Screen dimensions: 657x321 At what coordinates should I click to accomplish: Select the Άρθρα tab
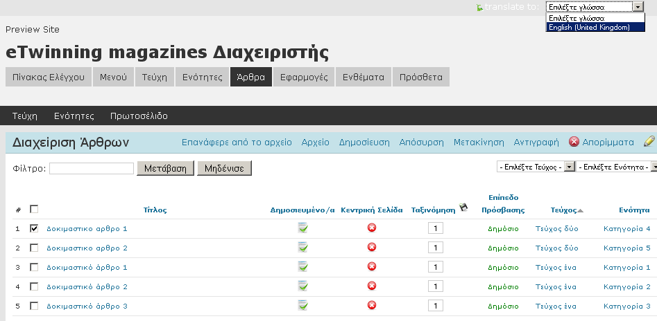tap(251, 77)
